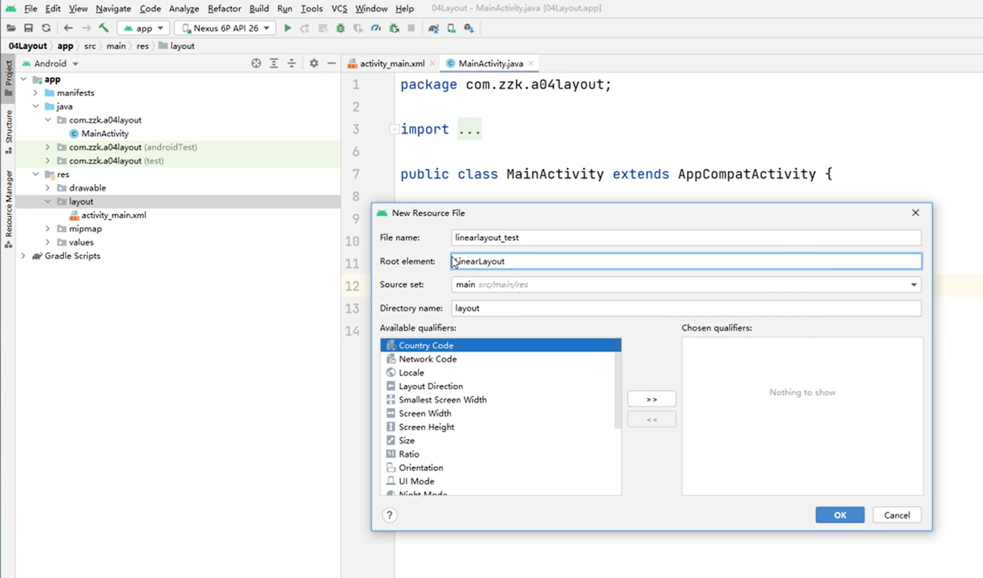Close the activity_main.xml tab with its X
This screenshot has height=578, width=983.
432,63
